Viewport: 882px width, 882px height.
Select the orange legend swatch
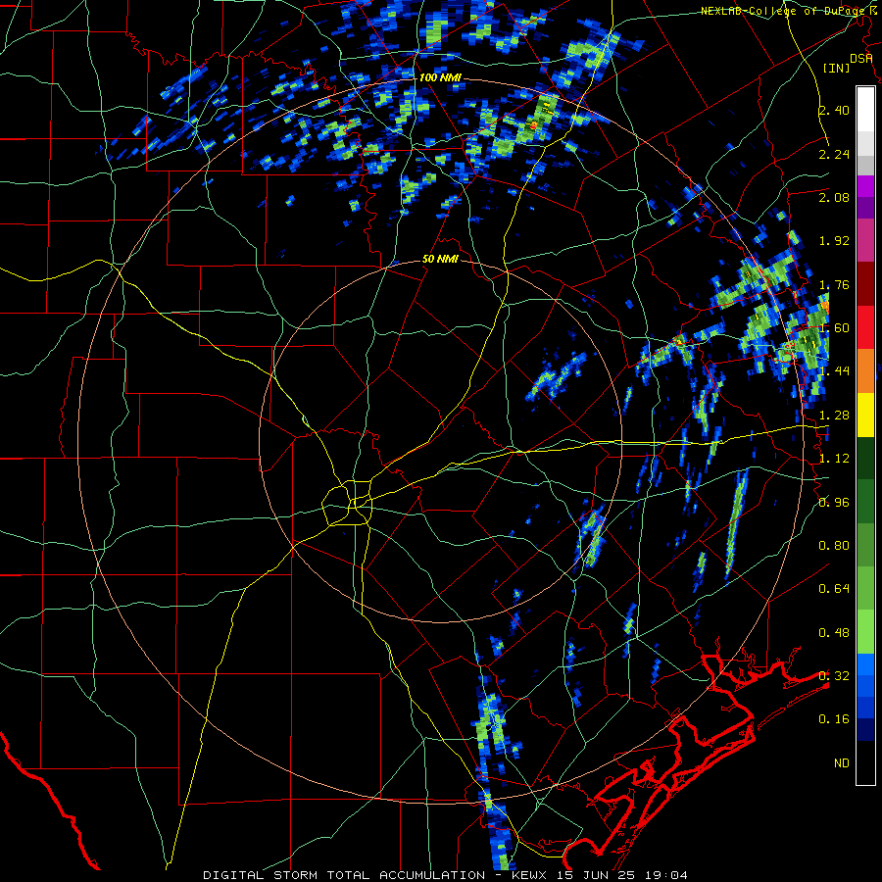tap(865, 371)
